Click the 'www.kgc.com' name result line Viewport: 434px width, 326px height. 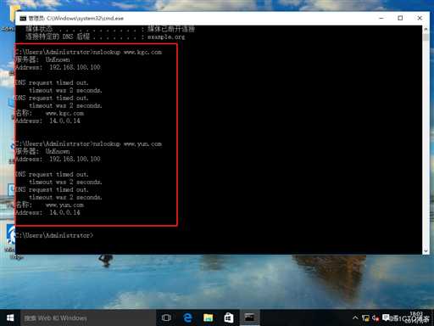(x=49, y=113)
